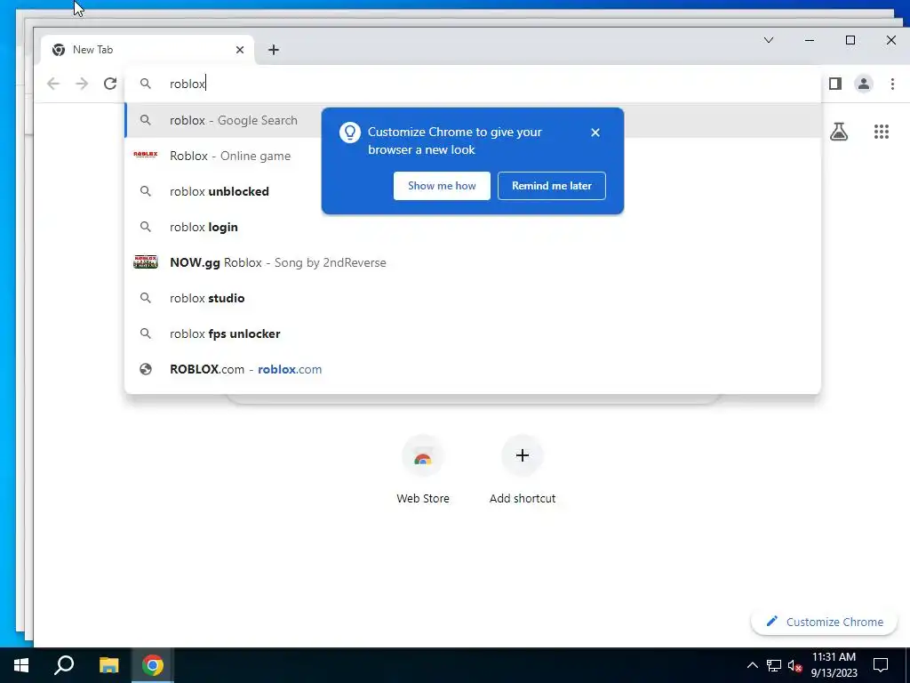Click globe icon beside ROBLOX.com suggestion

coord(146,369)
